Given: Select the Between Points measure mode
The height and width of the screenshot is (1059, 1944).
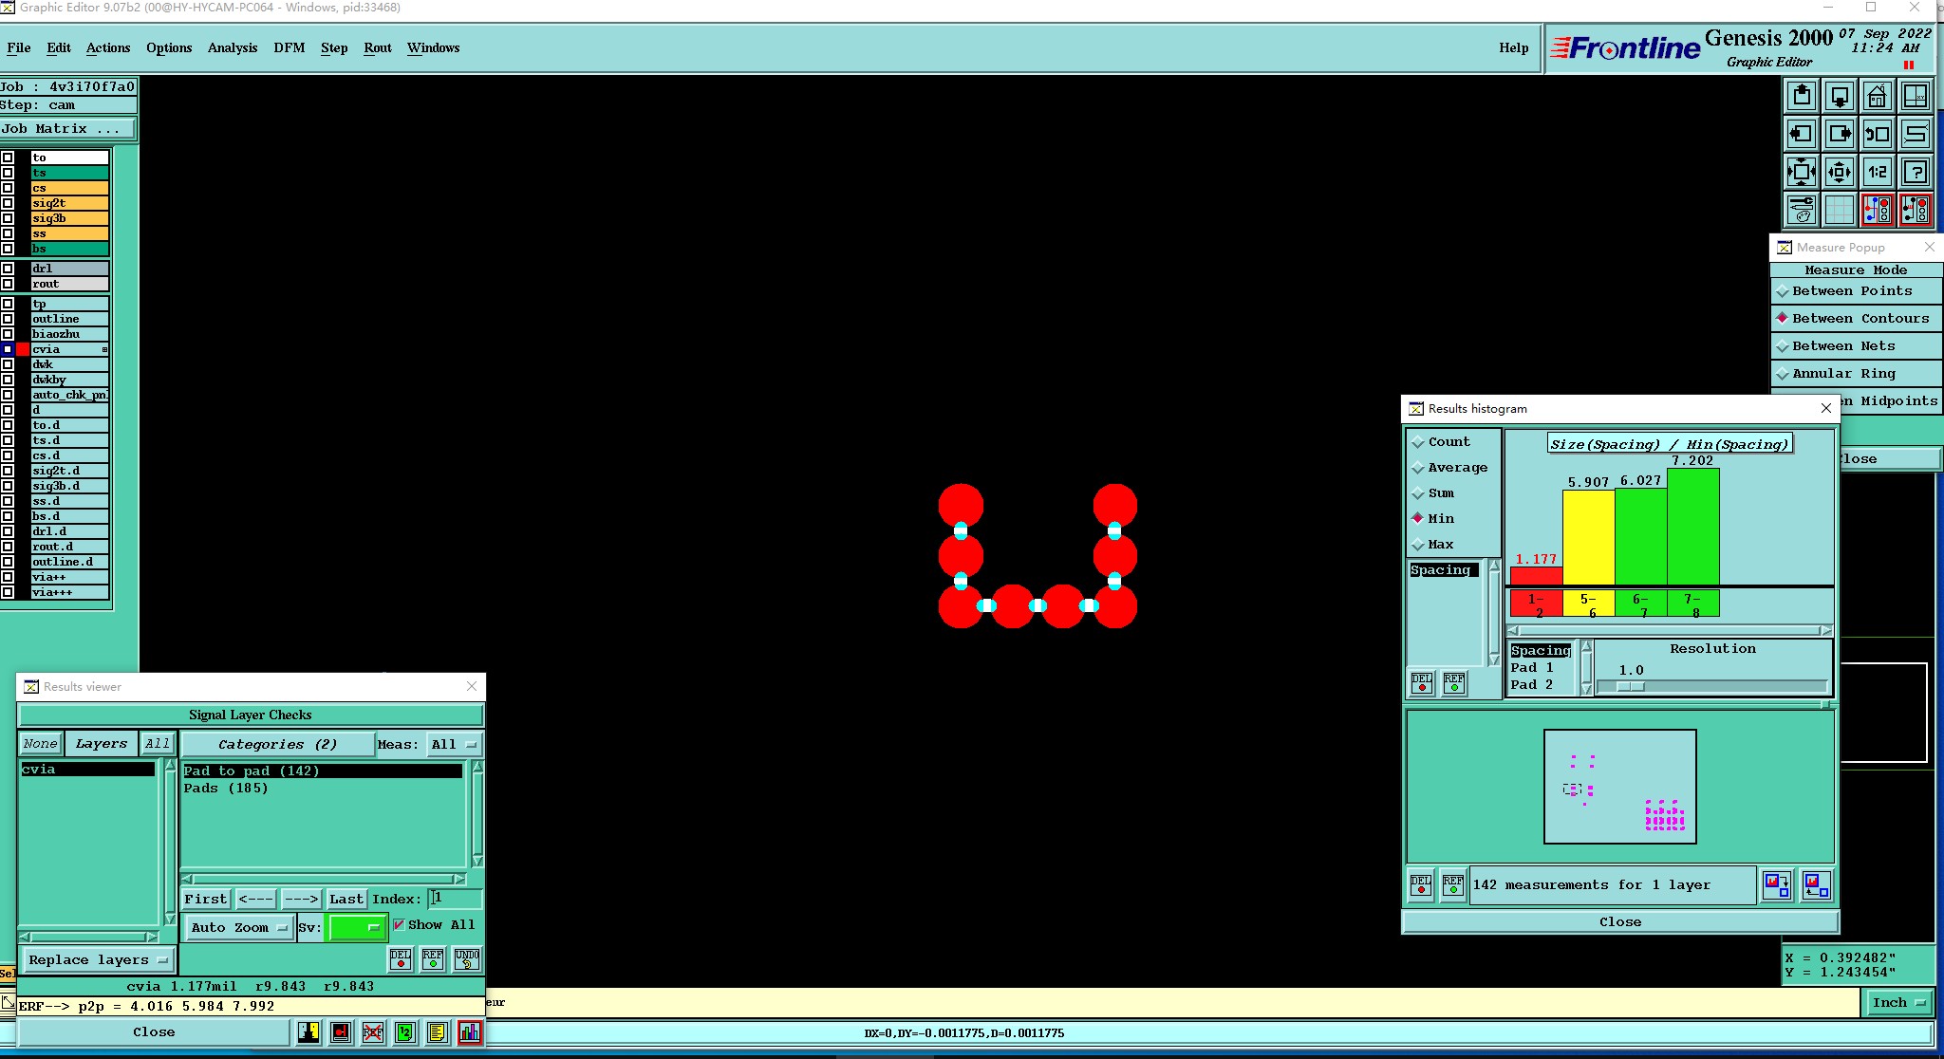Looking at the screenshot, I should pos(1851,291).
